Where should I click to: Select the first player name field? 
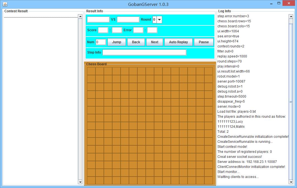coord(98,20)
